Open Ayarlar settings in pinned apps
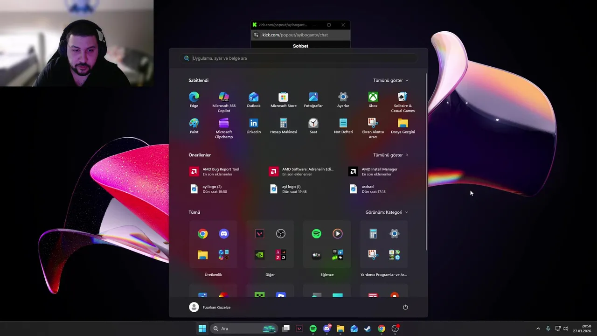Image resolution: width=597 pixels, height=336 pixels. coord(343,100)
